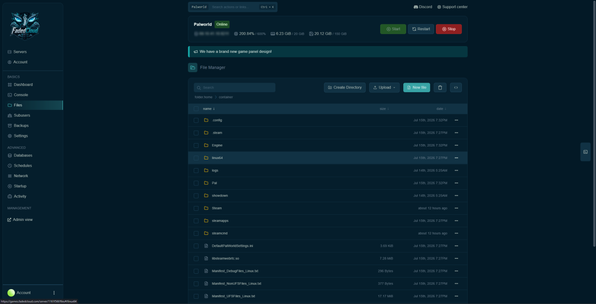Check the steamapps folder checkbox

pyautogui.click(x=196, y=221)
